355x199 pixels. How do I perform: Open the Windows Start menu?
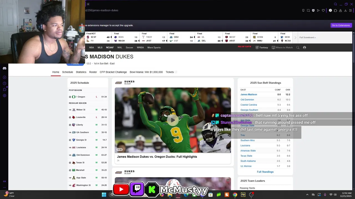click(x=104, y=195)
